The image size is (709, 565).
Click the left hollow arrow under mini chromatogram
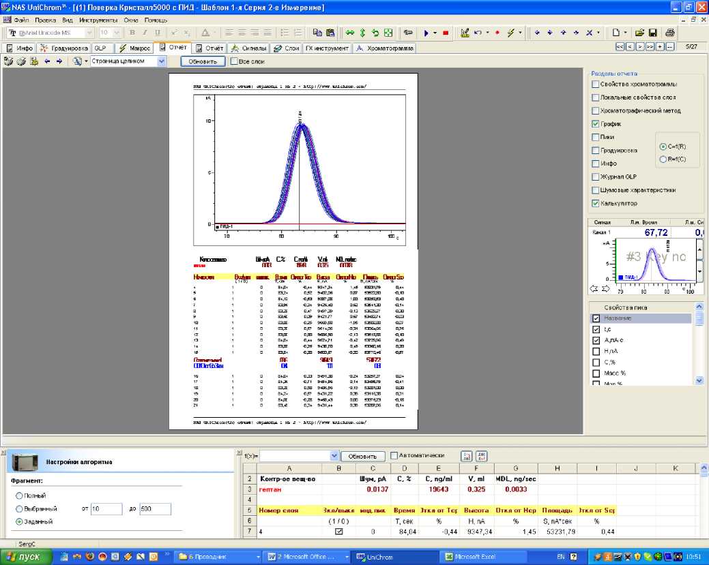(x=594, y=288)
